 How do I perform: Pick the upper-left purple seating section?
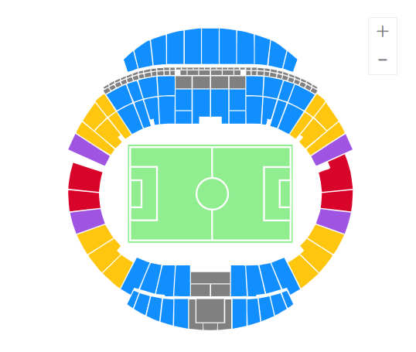[x=89, y=150]
